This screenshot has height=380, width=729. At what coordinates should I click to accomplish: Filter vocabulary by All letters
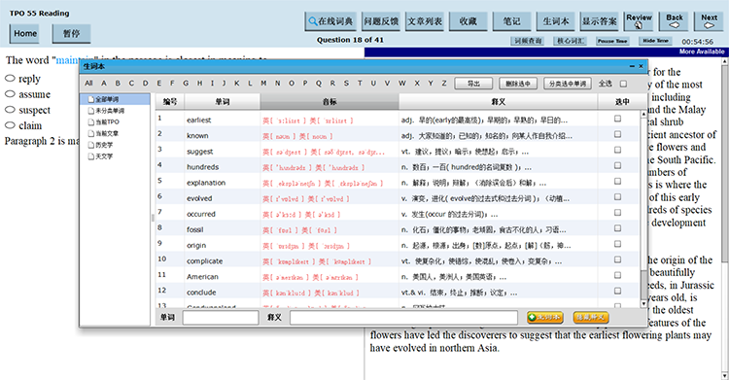[x=88, y=84]
